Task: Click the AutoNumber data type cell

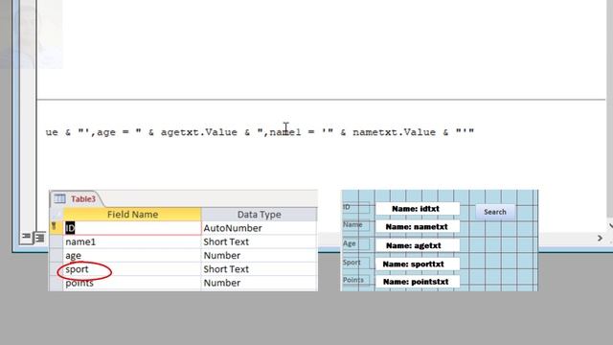Action: (x=259, y=228)
